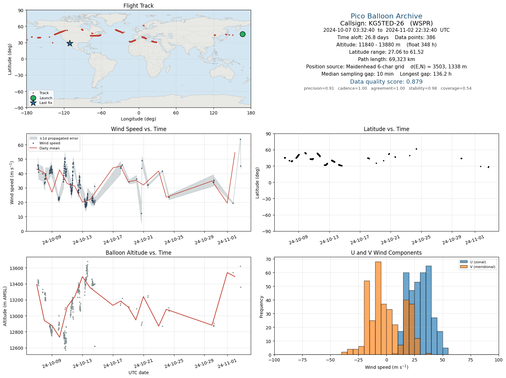Click the 13600 altitude tick label
This screenshot has width=506, height=378.
[16, 268]
